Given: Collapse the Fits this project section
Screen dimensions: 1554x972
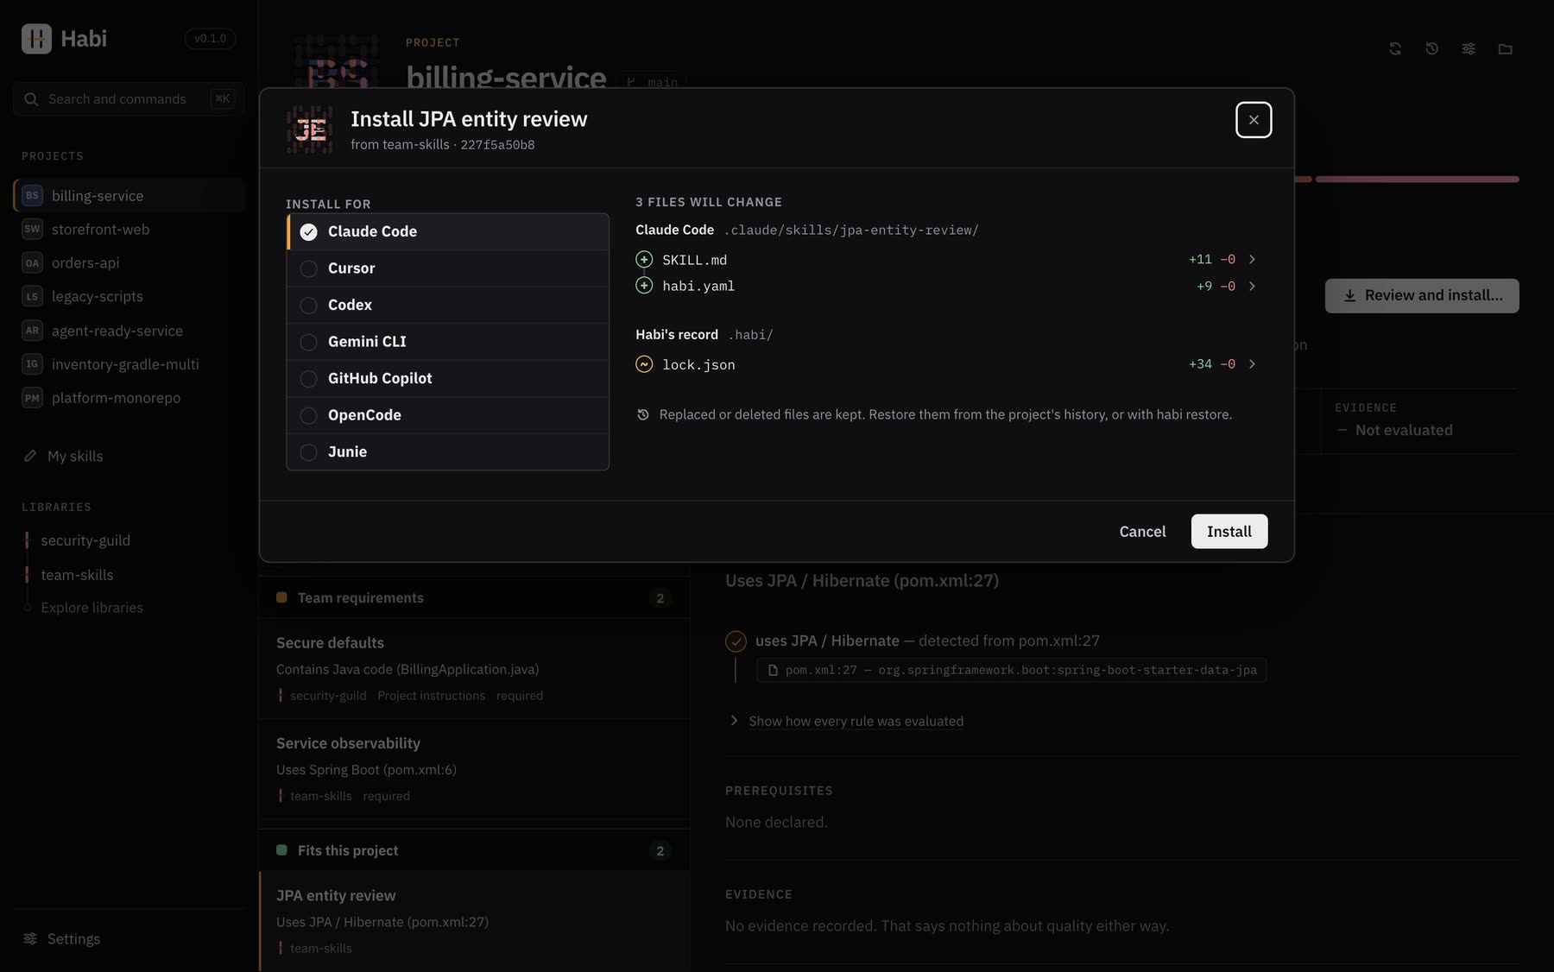Looking at the screenshot, I should click(474, 851).
